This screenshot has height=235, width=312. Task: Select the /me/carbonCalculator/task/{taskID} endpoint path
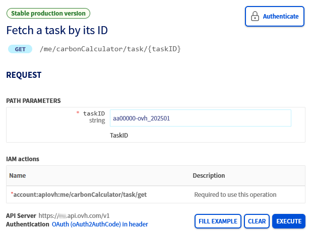(x=110, y=49)
